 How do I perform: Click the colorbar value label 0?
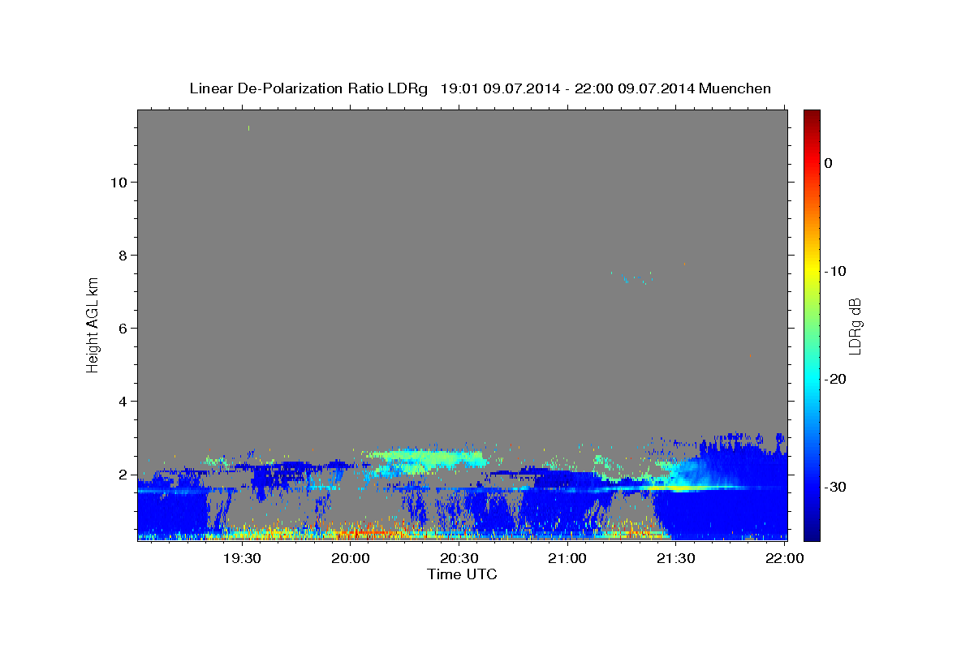[829, 163]
